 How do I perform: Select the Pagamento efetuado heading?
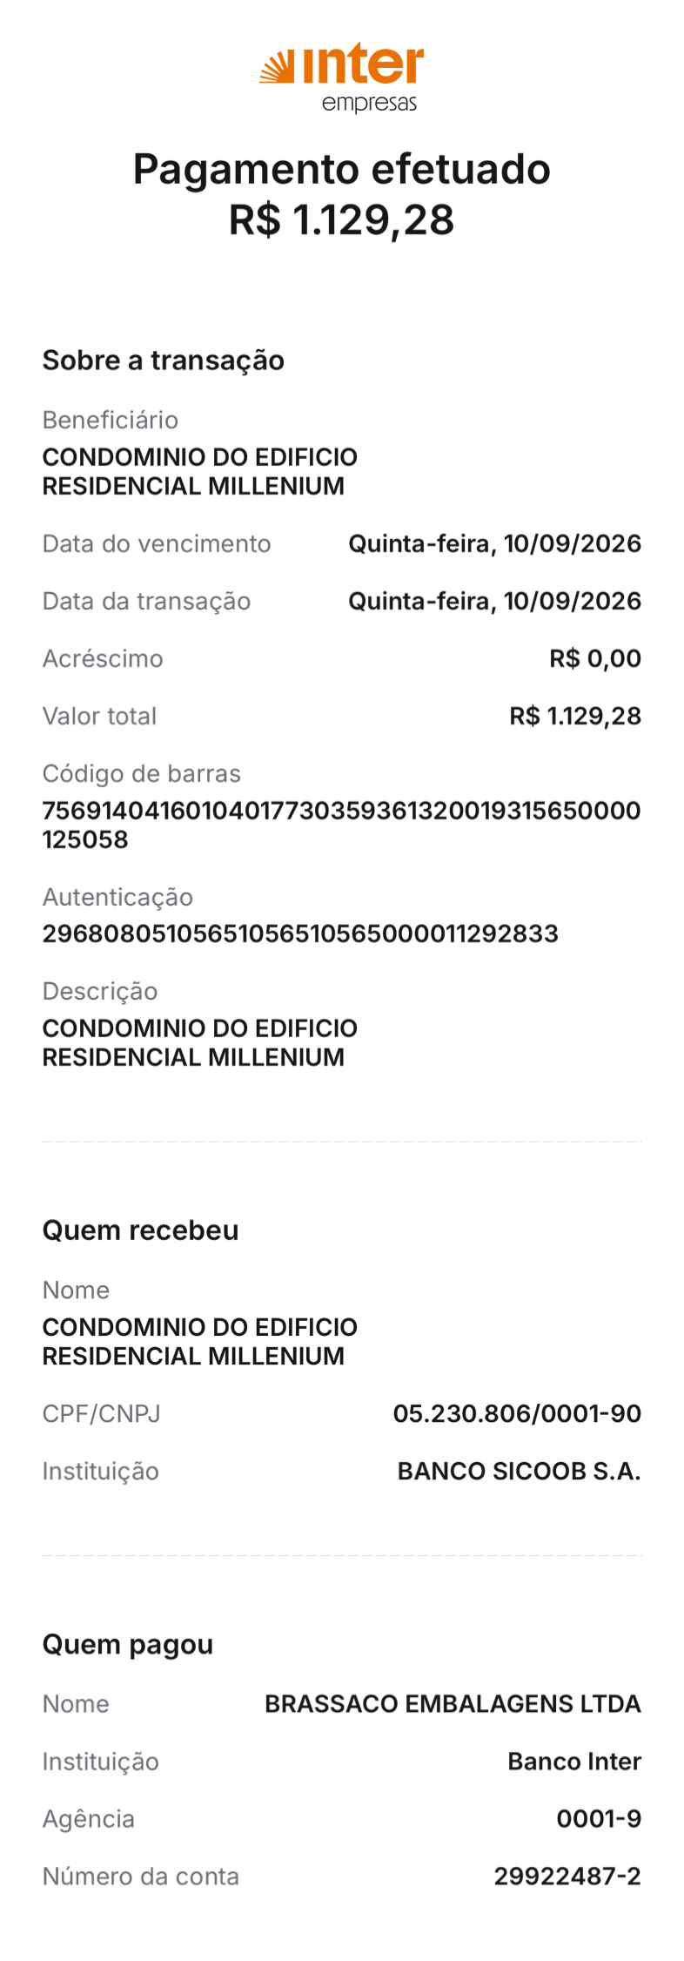[x=342, y=169]
